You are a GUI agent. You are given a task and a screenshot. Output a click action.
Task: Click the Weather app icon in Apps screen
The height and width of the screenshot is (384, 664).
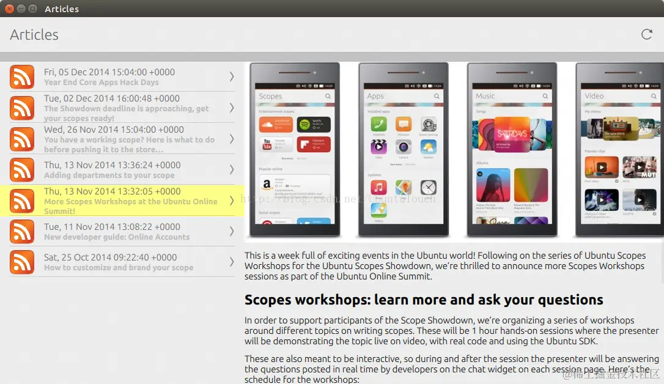pyautogui.click(x=429, y=147)
